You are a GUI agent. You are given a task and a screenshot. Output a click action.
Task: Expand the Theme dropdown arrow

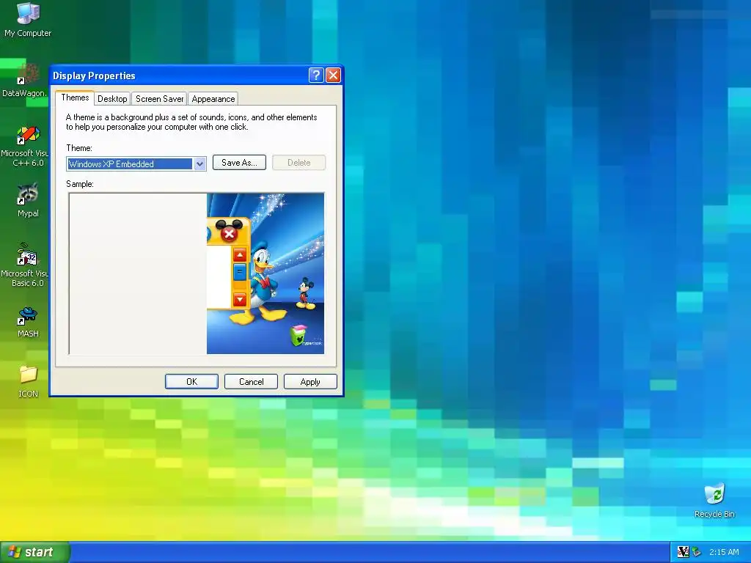pyautogui.click(x=199, y=163)
